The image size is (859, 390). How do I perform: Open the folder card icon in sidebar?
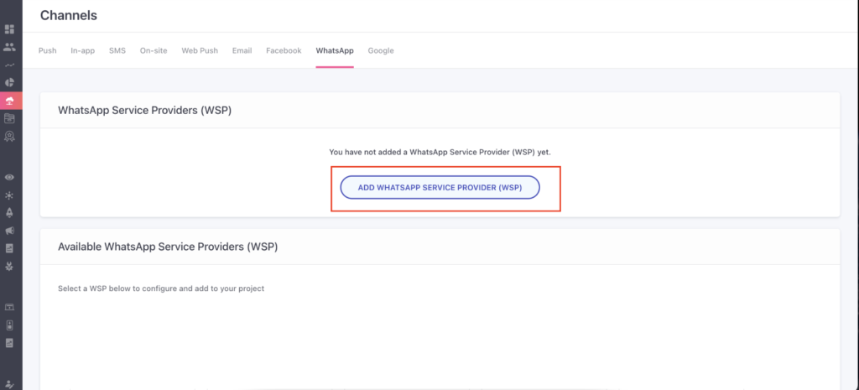point(9,118)
